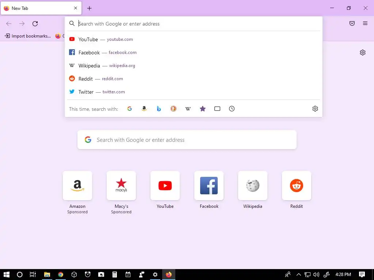Select DuckDuckGo one-off search icon
This screenshot has width=374, height=280.
(x=173, y=109)
